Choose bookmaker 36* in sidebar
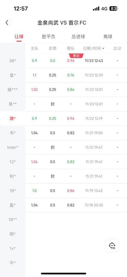Screen dimensions: 127x277 point(13,61)
